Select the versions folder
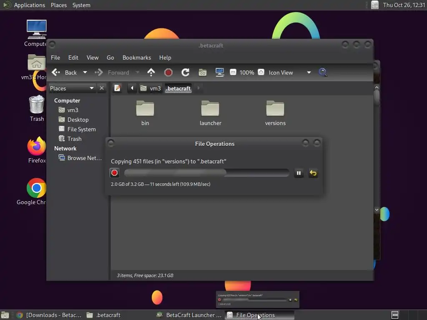 (275, 112)
